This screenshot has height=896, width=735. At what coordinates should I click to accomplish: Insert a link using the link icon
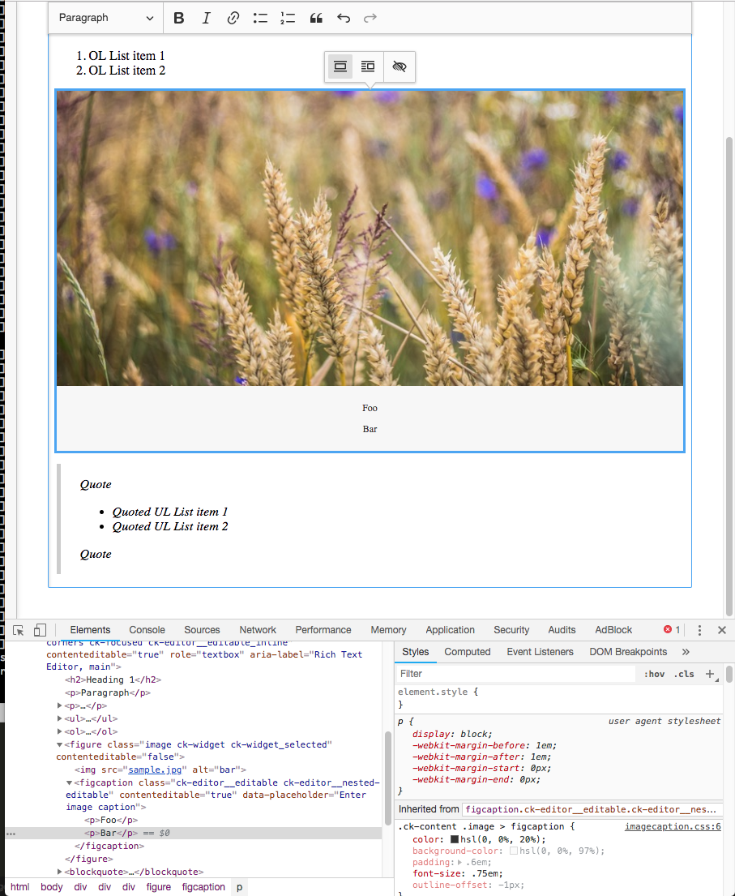[233, 19]
